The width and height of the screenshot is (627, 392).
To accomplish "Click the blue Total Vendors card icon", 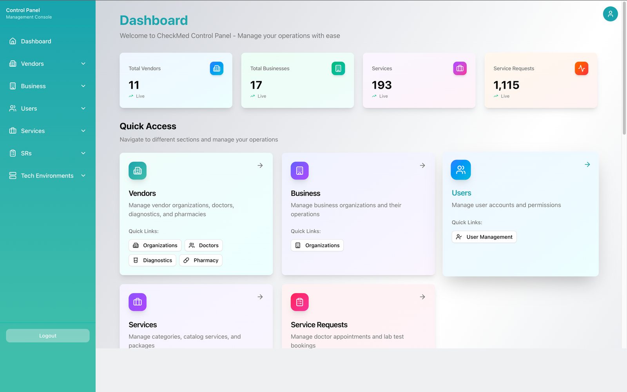I will tap(217, 68).
